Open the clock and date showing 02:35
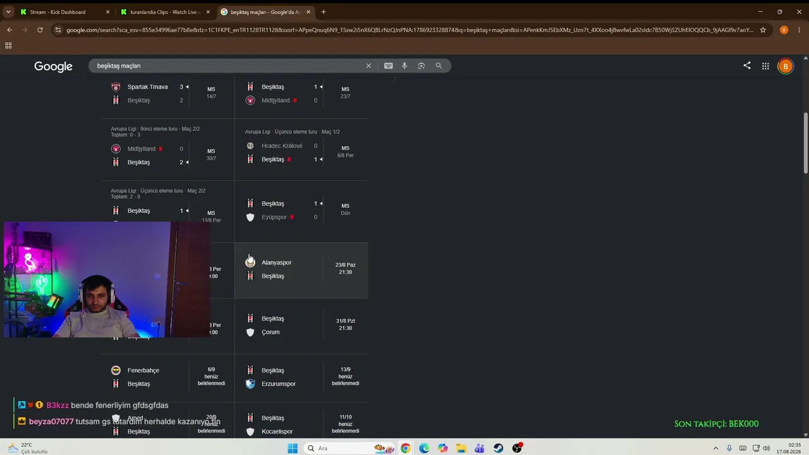 pos(790,448)
